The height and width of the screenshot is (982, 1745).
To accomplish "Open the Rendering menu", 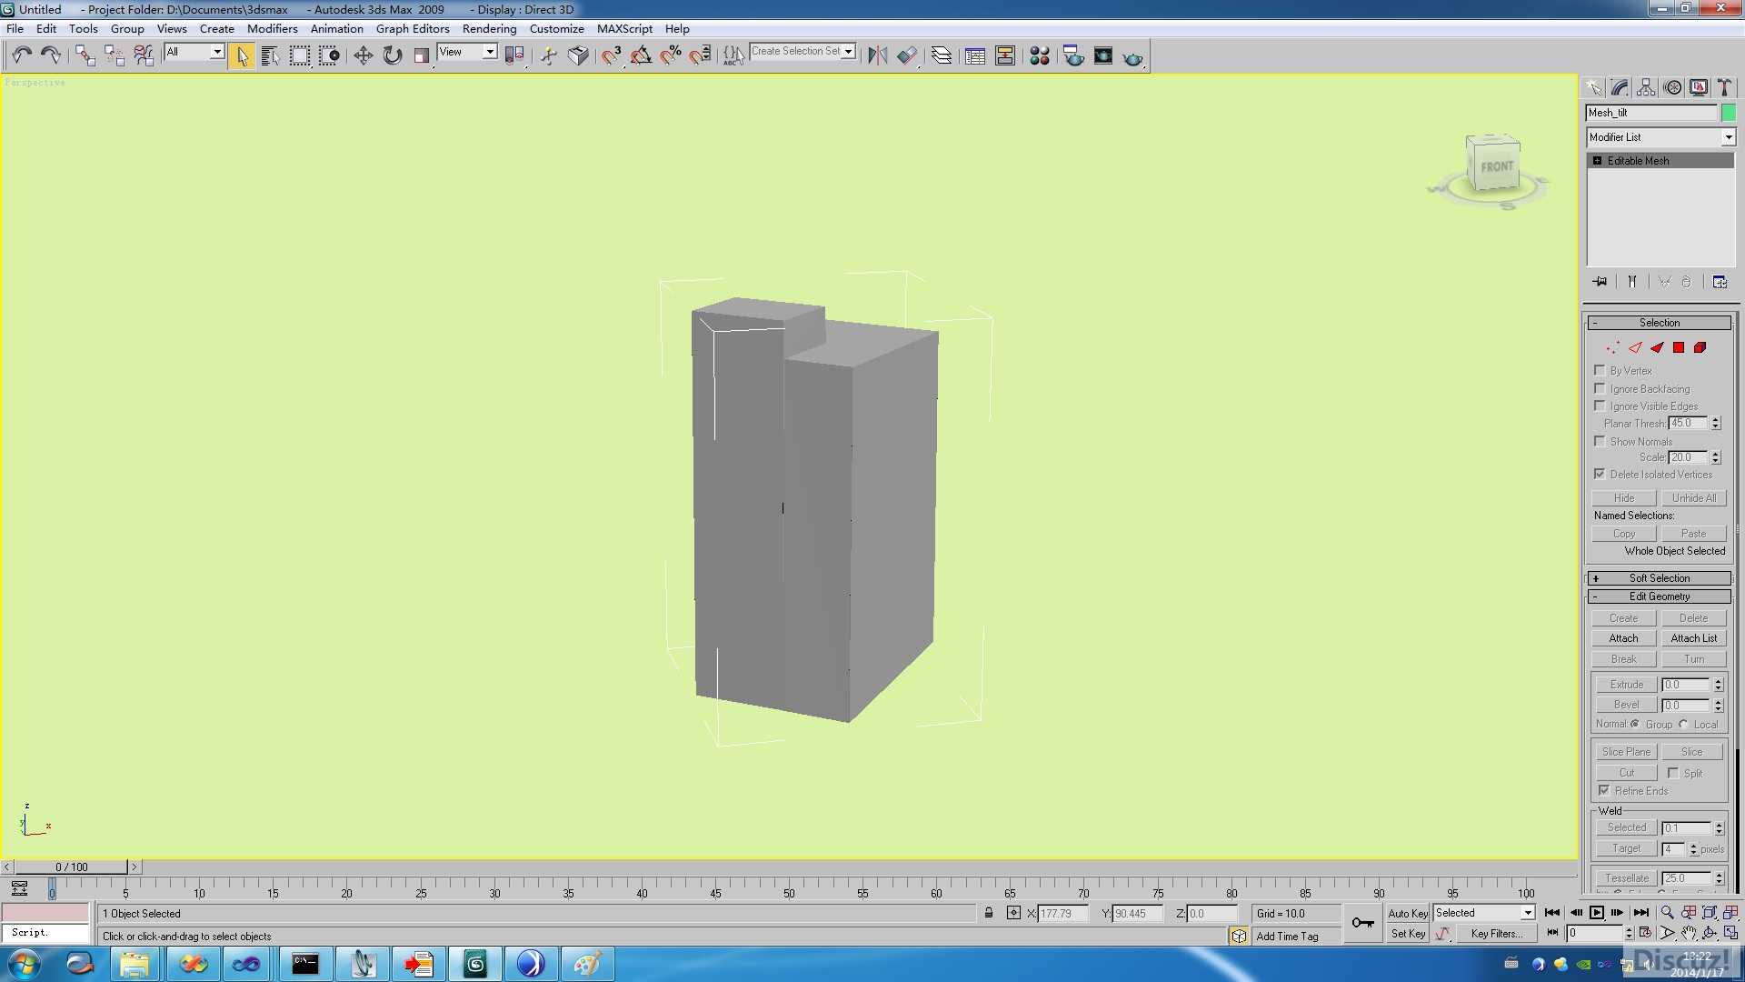I will tap(489, 29).
